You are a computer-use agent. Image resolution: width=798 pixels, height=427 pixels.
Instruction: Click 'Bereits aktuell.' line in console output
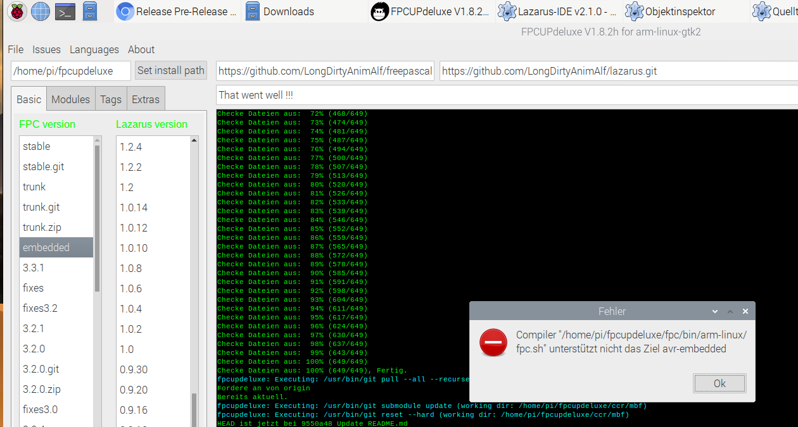point(251,397)
